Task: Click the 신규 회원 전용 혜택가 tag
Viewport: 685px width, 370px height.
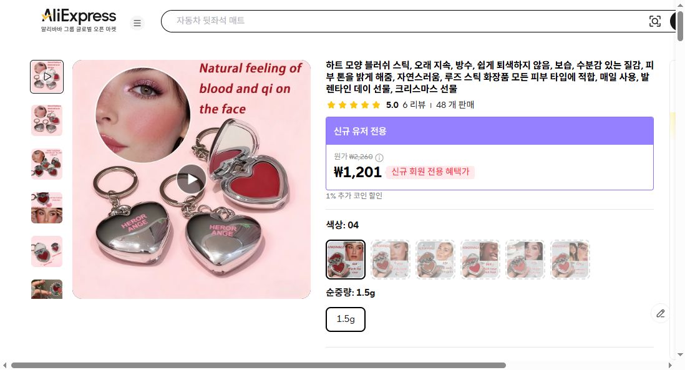Action: click(430, 172)
